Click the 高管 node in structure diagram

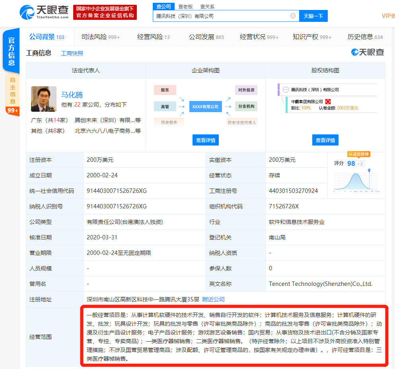click(165, 107)
